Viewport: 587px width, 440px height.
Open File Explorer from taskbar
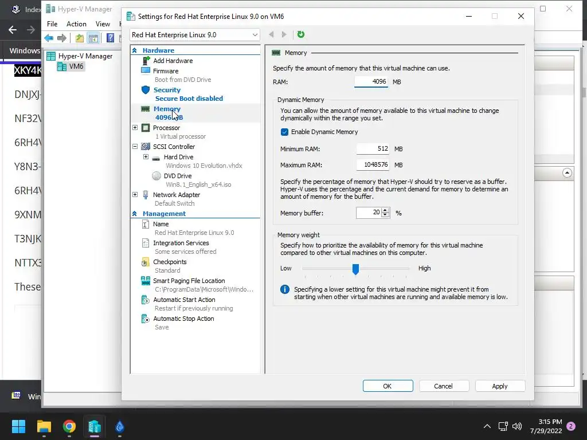click(x=44, y=426)
